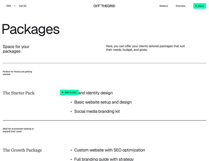The image size is (209, 161).
Task: Click the Add To Cart button
Action: (x=69, y=92)
